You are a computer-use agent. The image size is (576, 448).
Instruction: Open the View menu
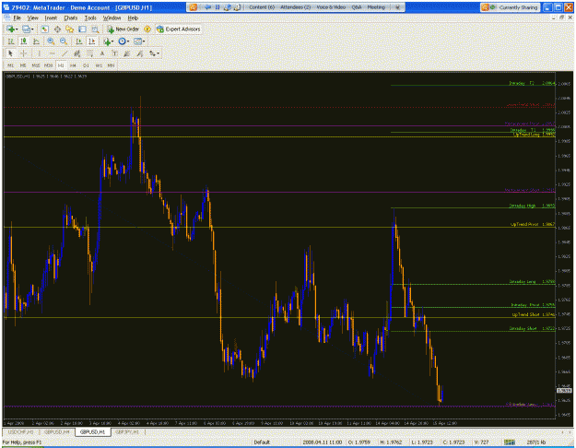pos(32,18)
